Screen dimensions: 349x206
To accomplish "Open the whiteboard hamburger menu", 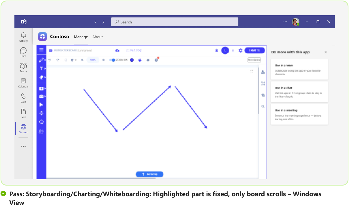I will [x=41, y=50].
